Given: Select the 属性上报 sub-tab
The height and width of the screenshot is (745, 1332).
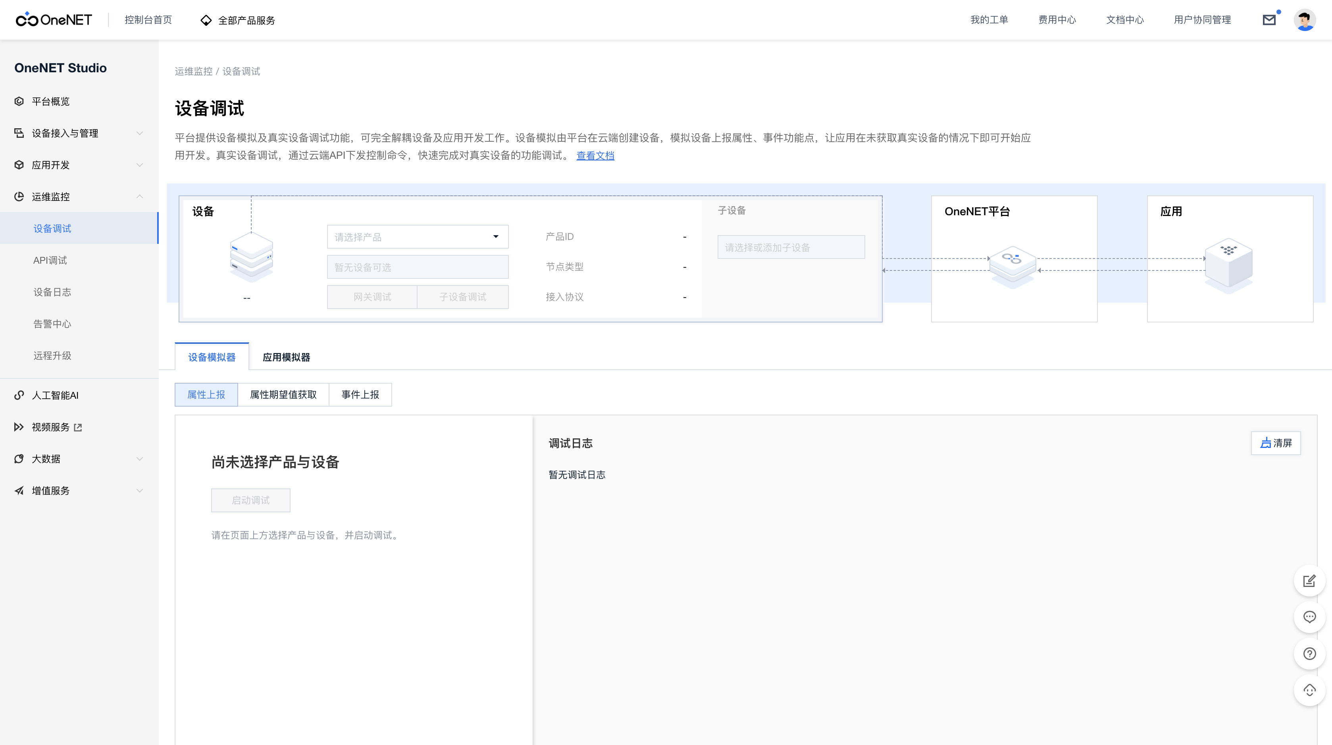Looking at the screenshot, I should pos(206,395).
